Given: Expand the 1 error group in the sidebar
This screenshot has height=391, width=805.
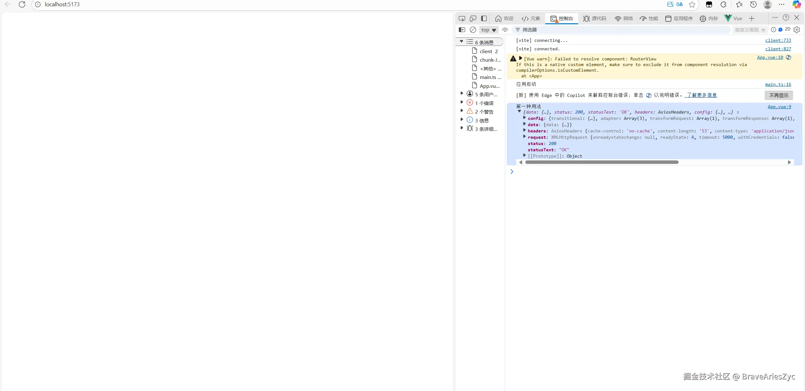Looking at the screenshot, I should (462, 103).
